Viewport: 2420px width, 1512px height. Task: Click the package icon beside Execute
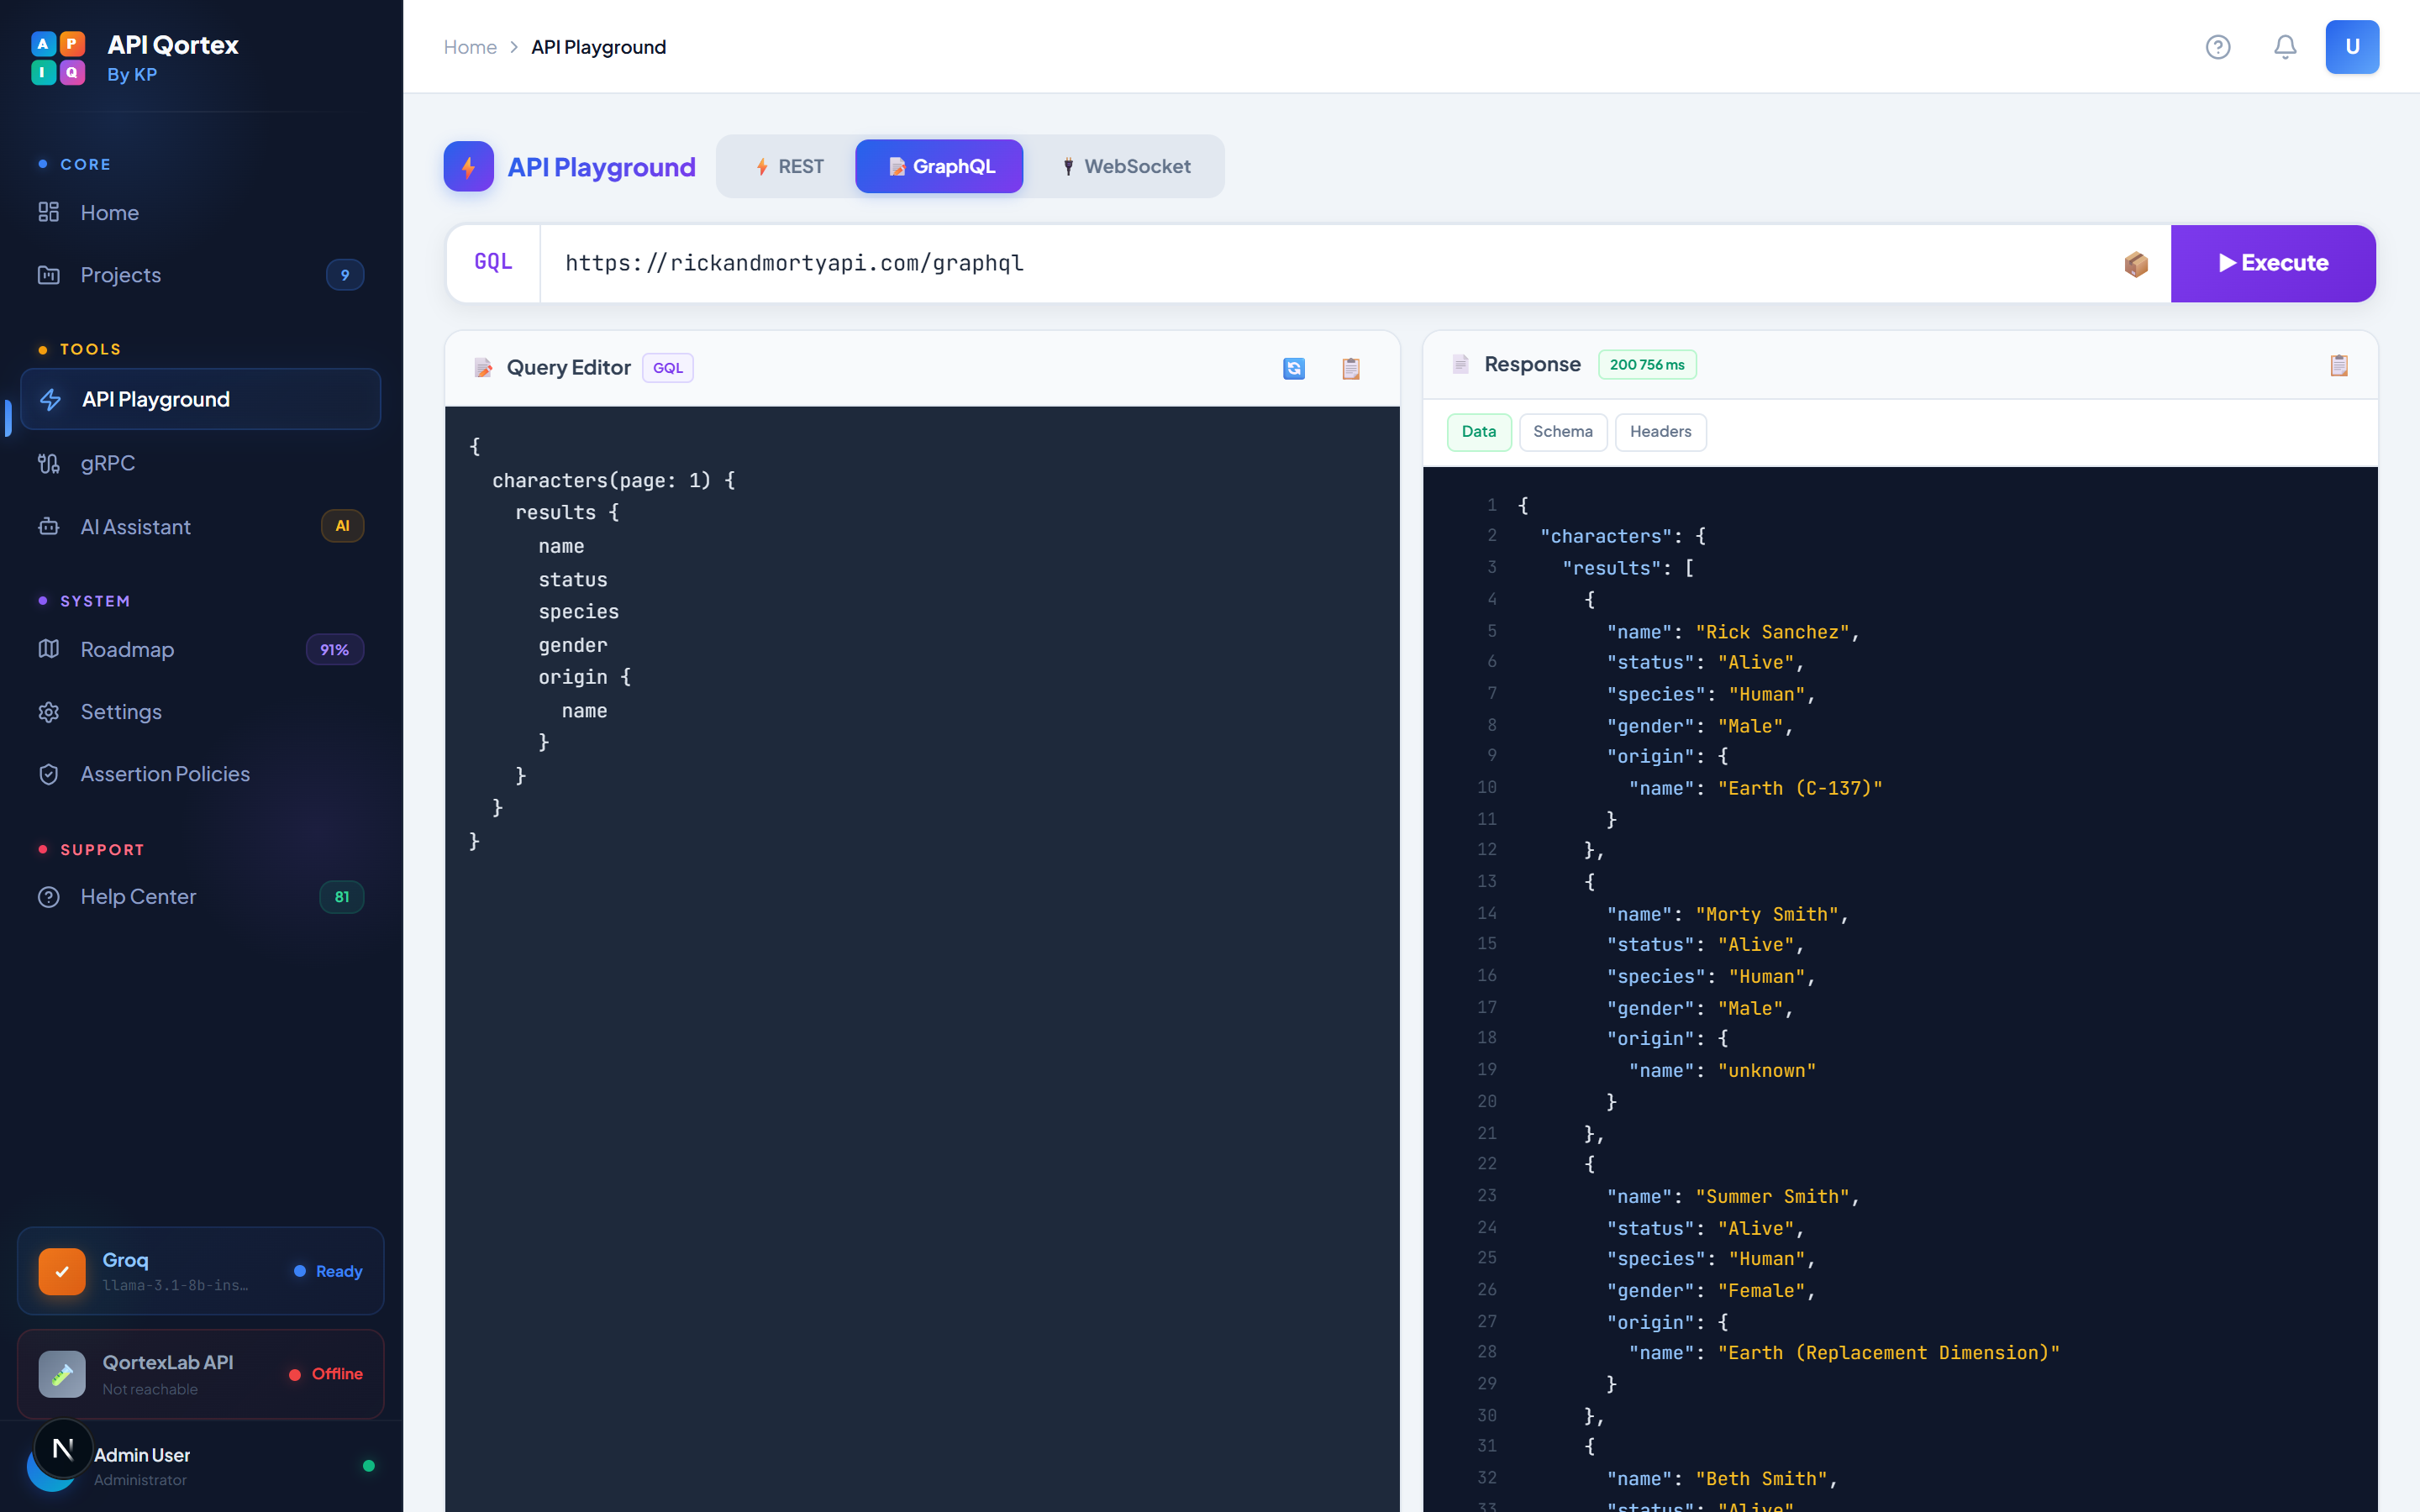click(2136, 263)
